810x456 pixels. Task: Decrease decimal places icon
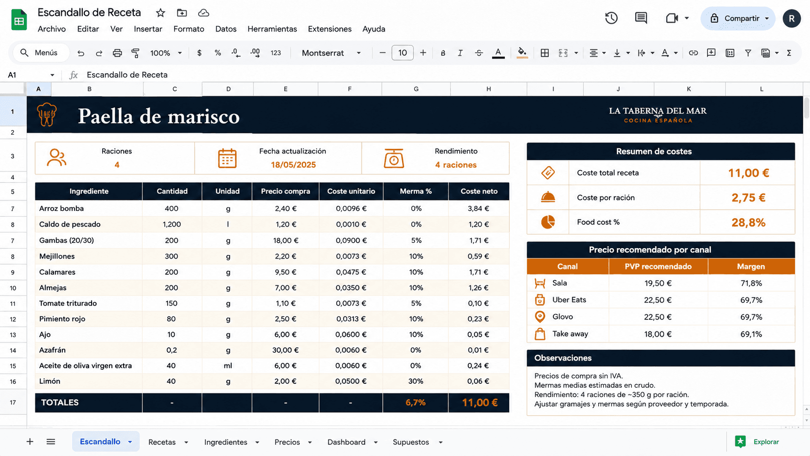pos(236,53)
